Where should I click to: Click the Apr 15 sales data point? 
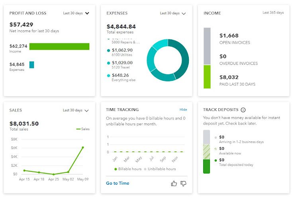click(24, 170)
